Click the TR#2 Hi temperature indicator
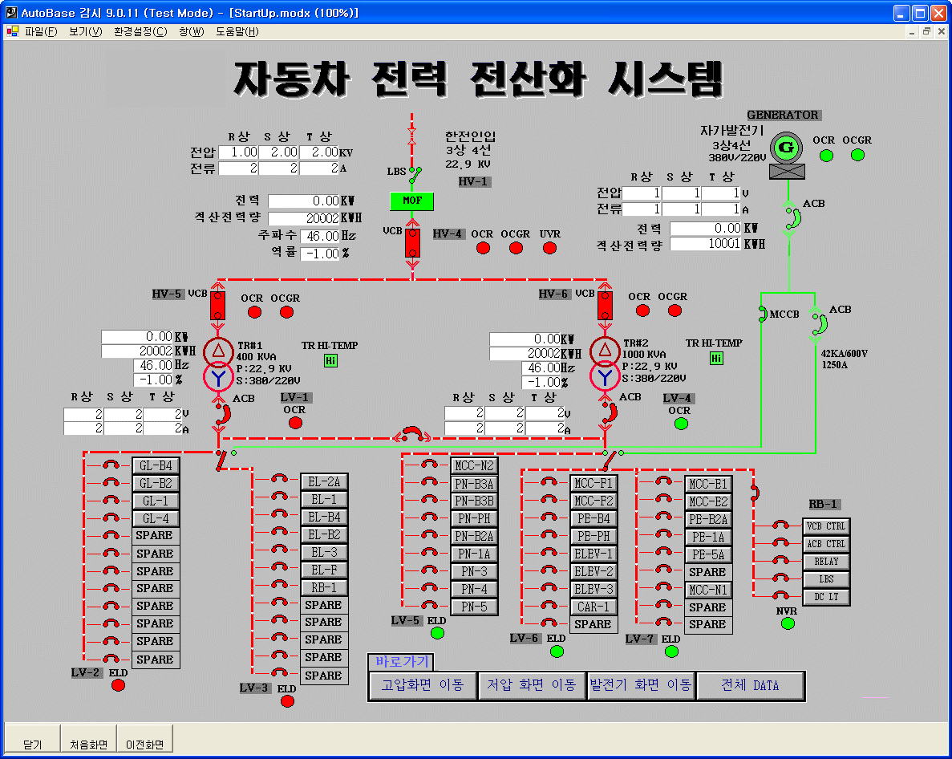952x759 pixels. coord(716,358)
